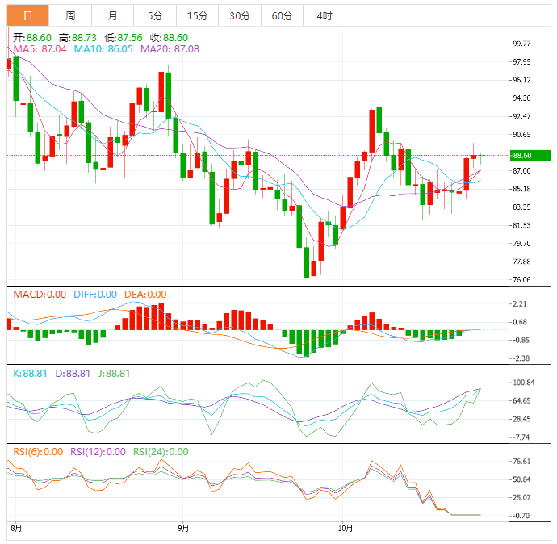Click the MA5: 87.04 indicator label
The image size is (557, 544).
[40, 49]
